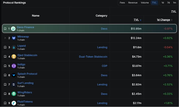Click the $12.24m TVL value

click(x=136, y=38)
